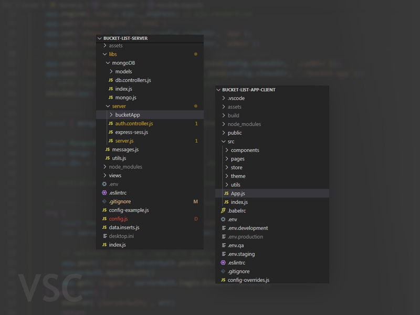
Task: Open config-overrides.js in client
Action: 248,280
